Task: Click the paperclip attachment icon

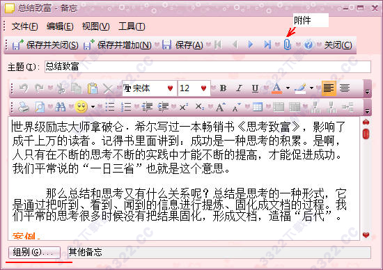Action: pyautogui.click(x=288, y=45)
